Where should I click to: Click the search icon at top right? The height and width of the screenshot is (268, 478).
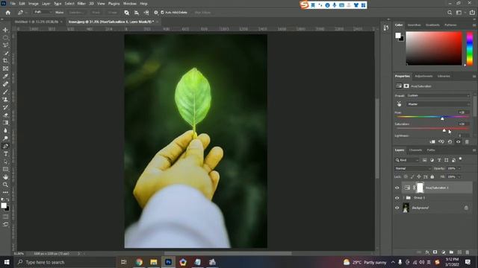coord(450,13)
